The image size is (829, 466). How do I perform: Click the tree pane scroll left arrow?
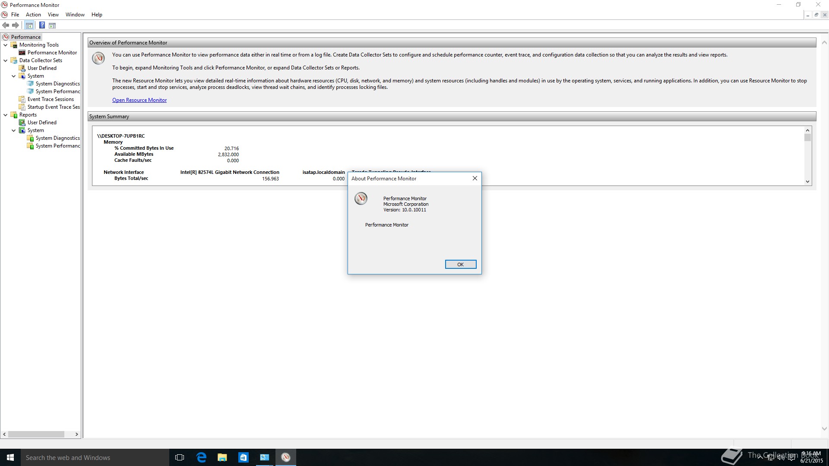point(4,435)
